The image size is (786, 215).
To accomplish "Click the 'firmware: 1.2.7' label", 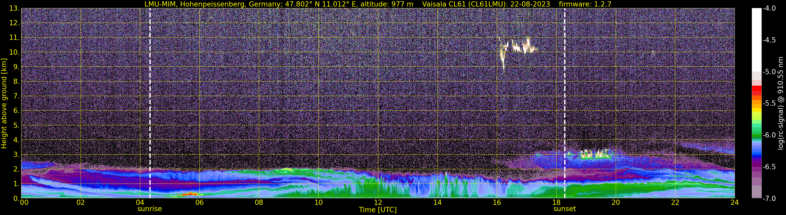I will [585, 4].
